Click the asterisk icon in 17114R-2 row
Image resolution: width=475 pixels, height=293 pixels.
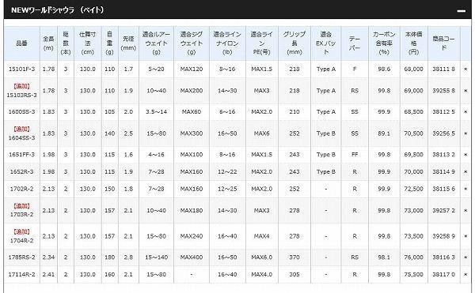click(465, 275)
